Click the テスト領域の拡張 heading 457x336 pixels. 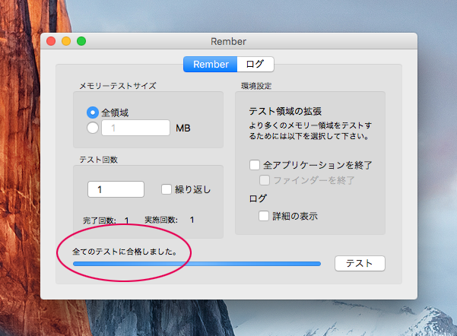(285, 111)
